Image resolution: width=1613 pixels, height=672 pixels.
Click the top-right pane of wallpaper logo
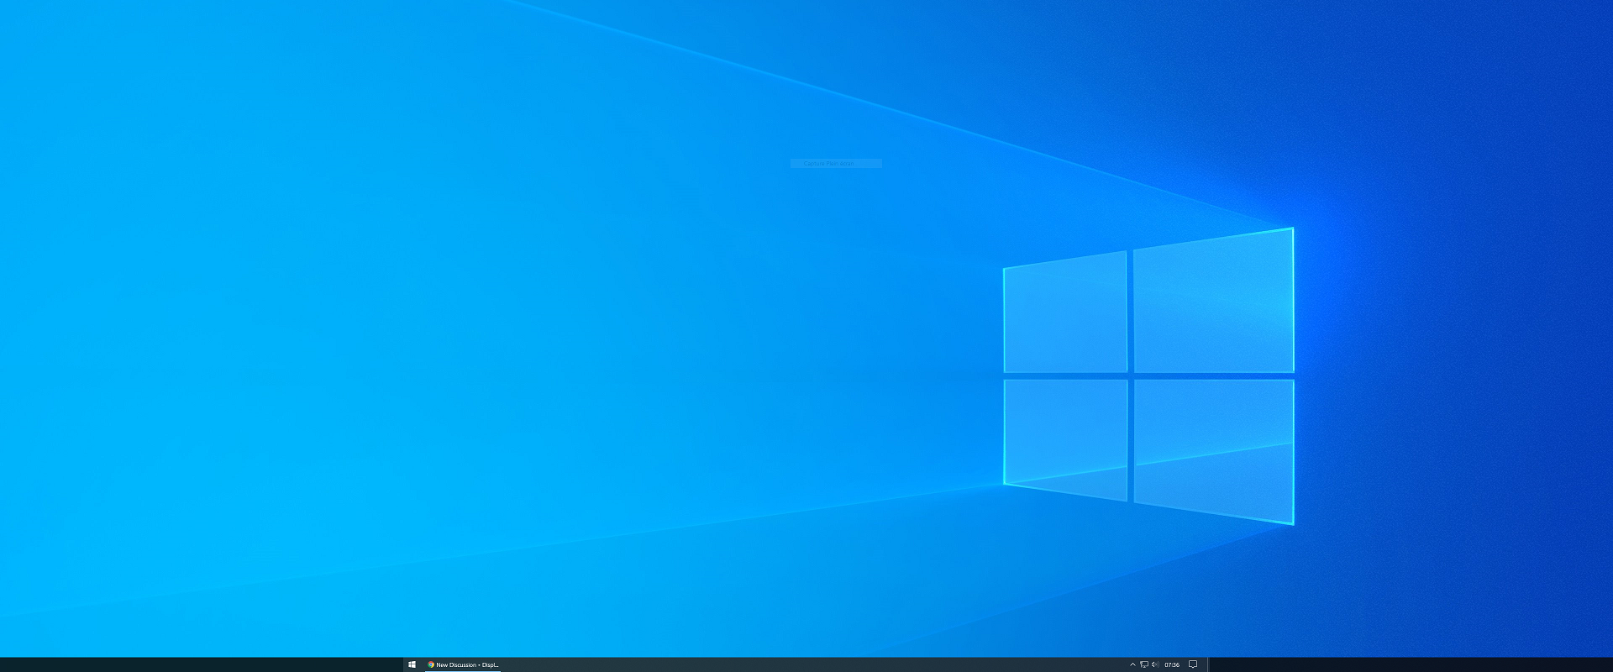coord(1213,302)
